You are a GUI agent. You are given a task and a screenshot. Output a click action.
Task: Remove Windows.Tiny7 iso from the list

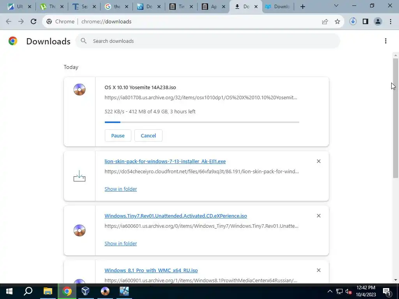click(x=319, y=216)
